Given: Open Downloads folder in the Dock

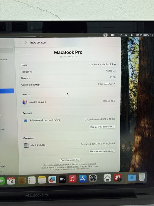Looking at the screenshot, I should coord(132,177).
